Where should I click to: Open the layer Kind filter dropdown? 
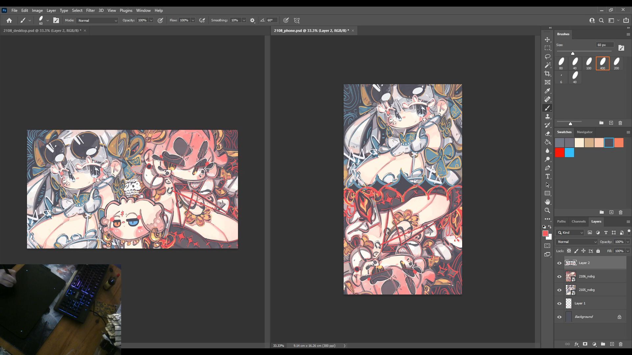[570, 232]
